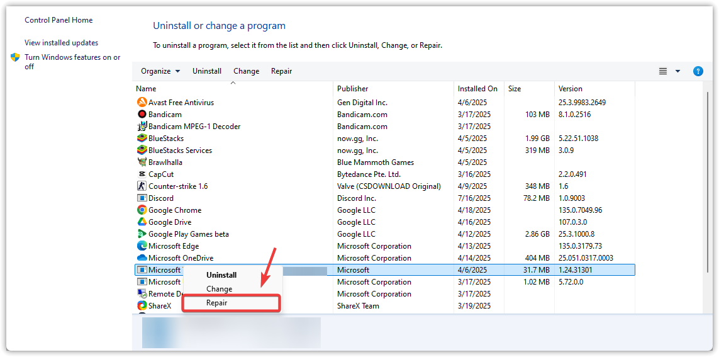Image resolution: width=719 pixels, height=357 pixels.
Task: Click the Discord Inc. publisher cell
Action: [x=356, y=198]
